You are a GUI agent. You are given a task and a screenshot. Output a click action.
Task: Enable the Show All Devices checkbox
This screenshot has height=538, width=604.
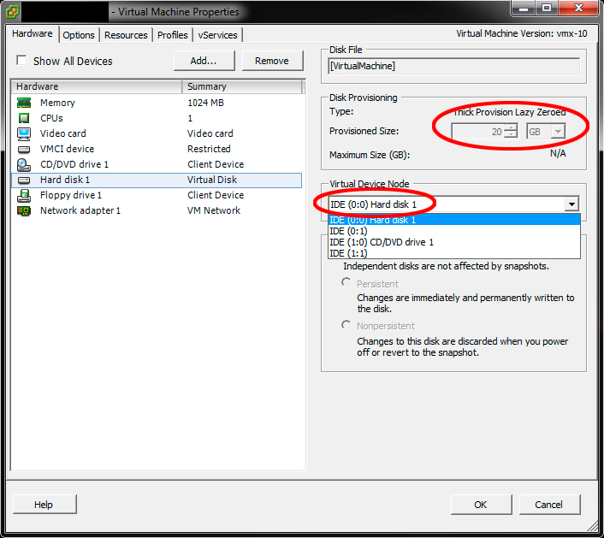[x=21, y=61]
